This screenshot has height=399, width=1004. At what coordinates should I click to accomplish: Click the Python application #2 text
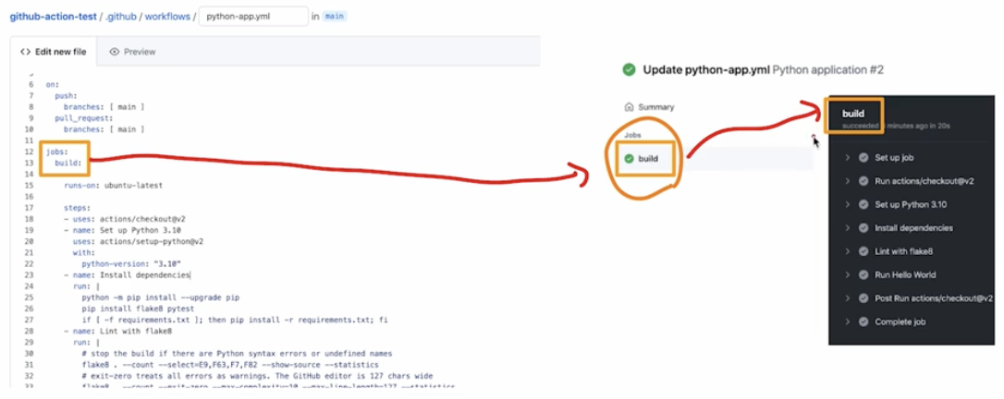[828, 69]
